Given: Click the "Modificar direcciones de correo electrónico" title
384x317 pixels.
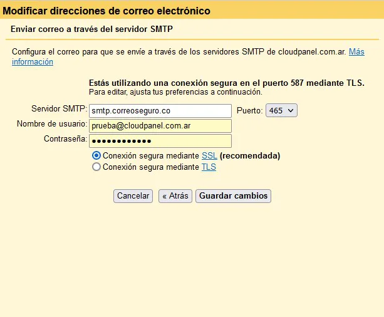Looking at the screenshot, I should click(x=106, y=11).
